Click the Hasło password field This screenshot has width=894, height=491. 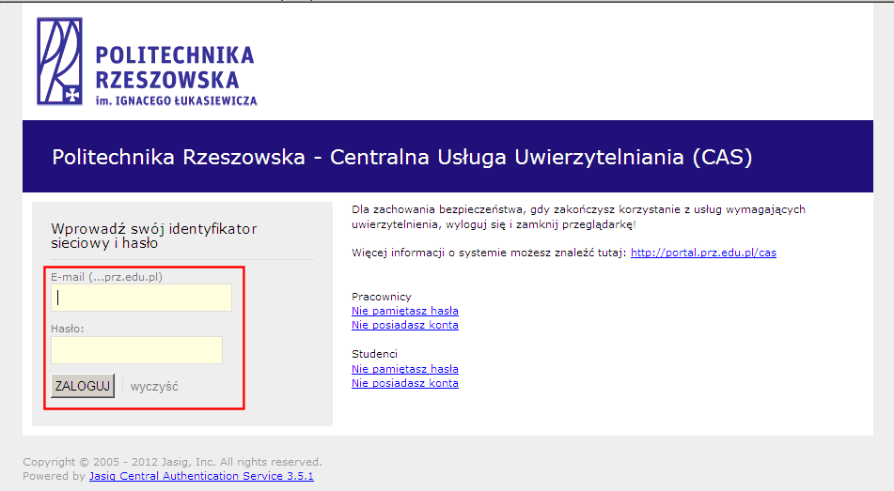click(x=137, y=350)
